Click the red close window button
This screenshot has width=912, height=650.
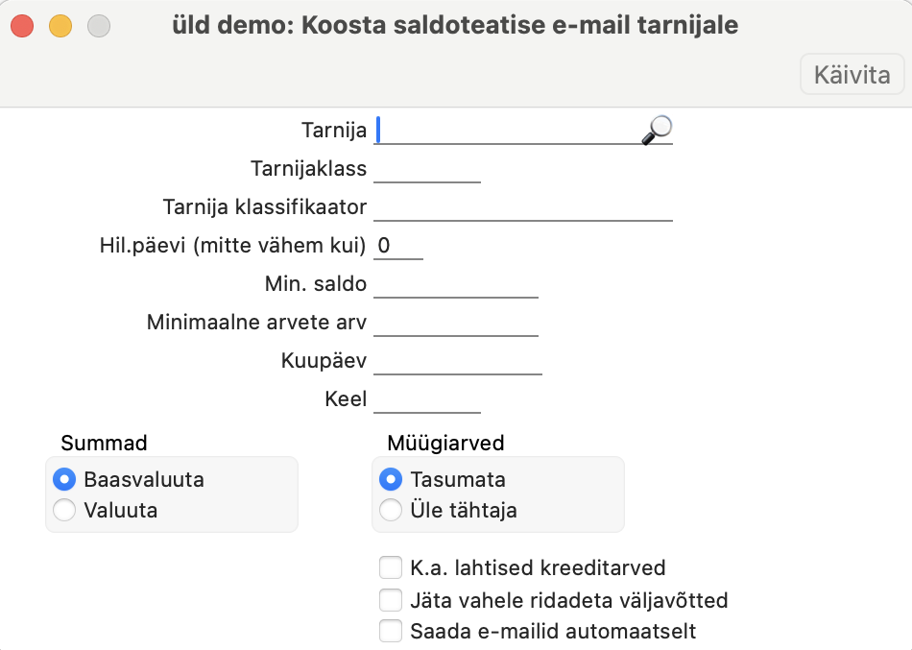point(22,26)
